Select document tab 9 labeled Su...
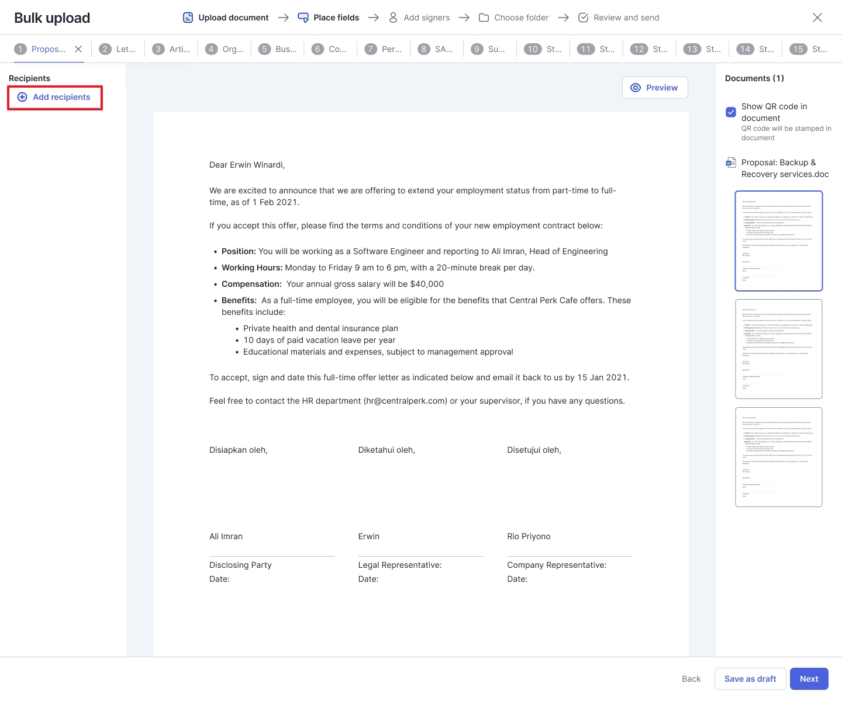The width and height of the screenshot is (842, 701). point(489,49)
